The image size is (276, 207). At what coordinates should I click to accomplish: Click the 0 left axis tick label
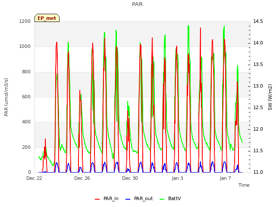point(29,172)
